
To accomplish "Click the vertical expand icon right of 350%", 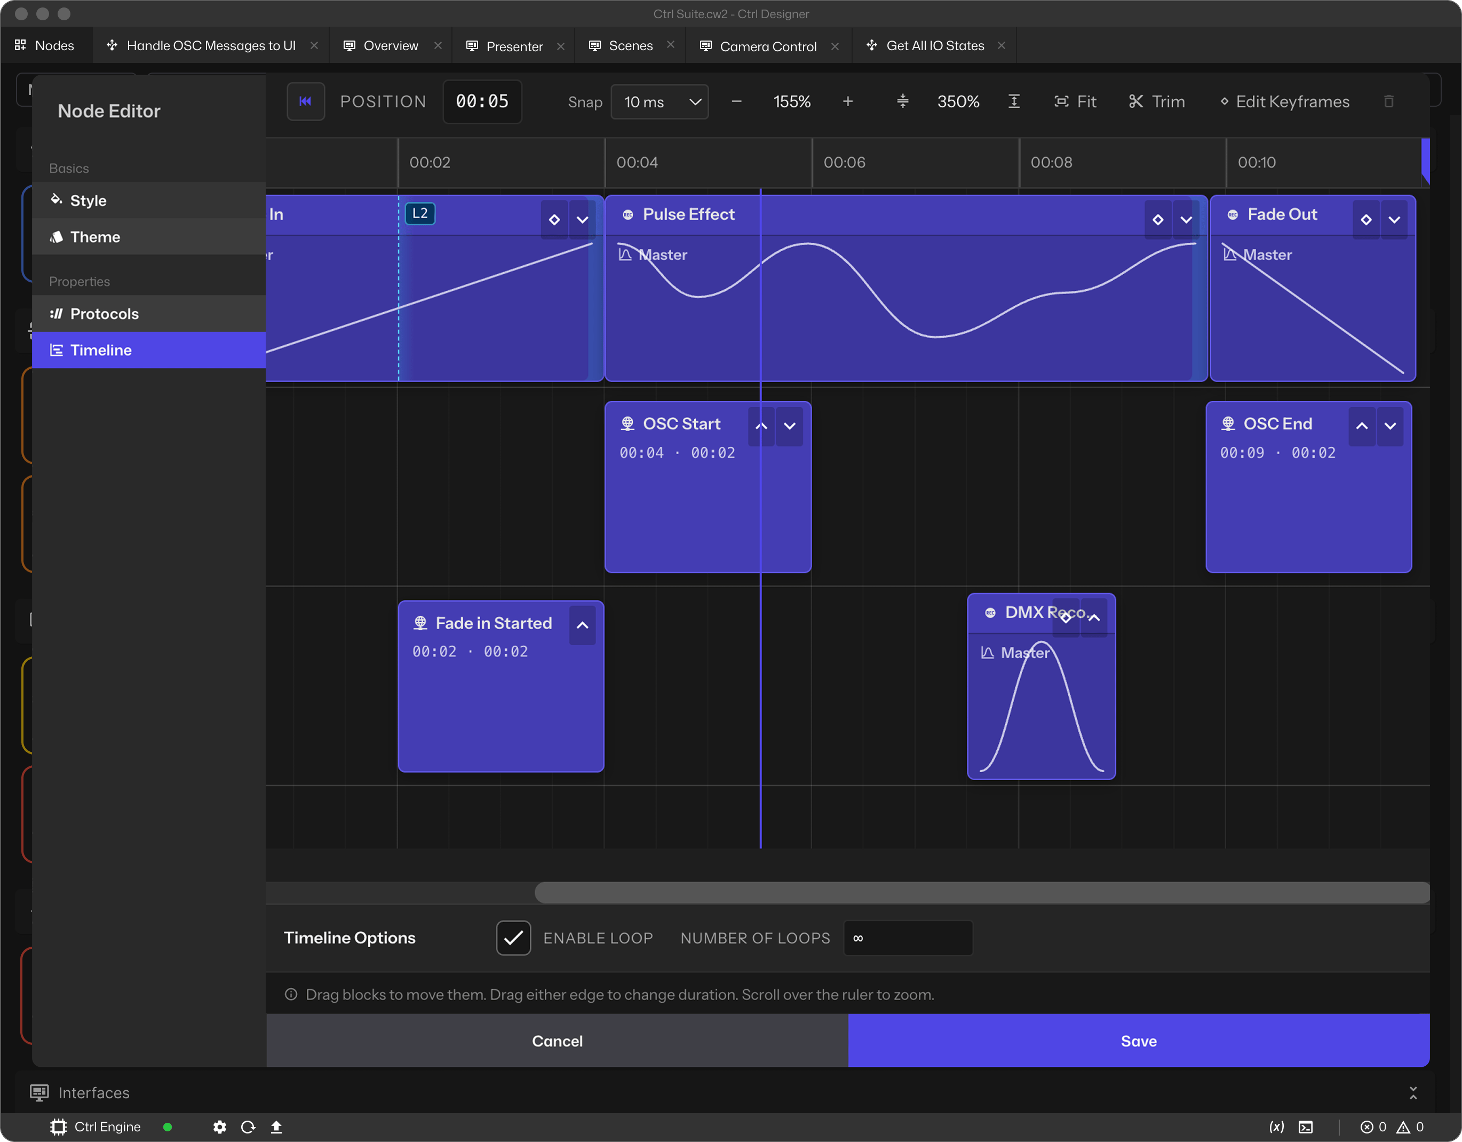I will (1014, 102).
